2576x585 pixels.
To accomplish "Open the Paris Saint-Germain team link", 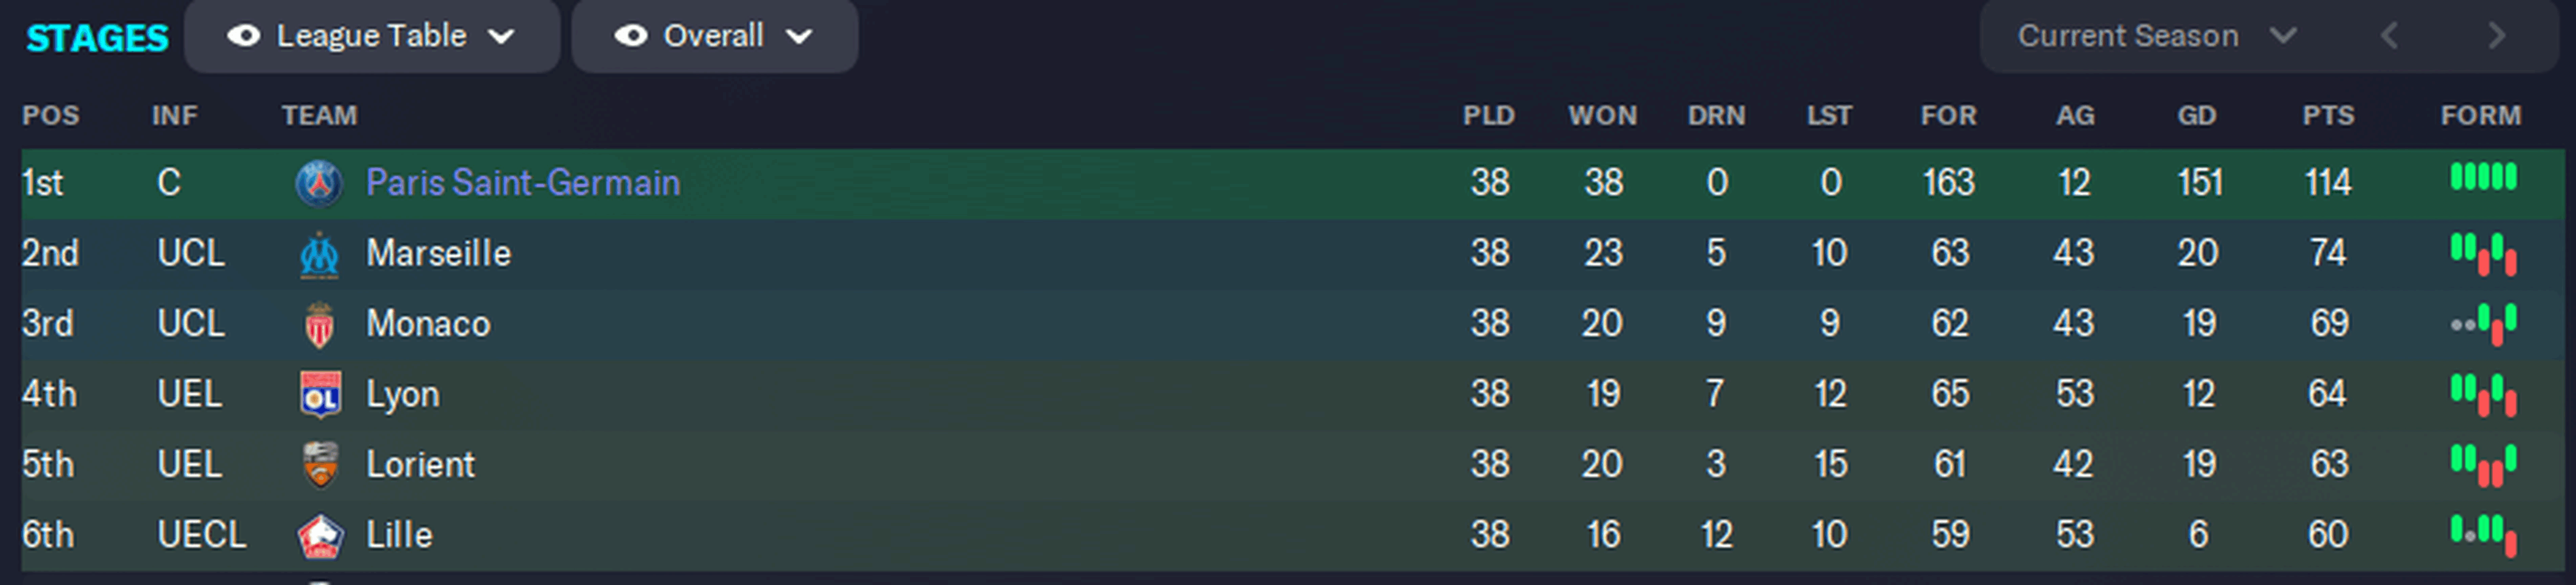I will pos(523,183).
